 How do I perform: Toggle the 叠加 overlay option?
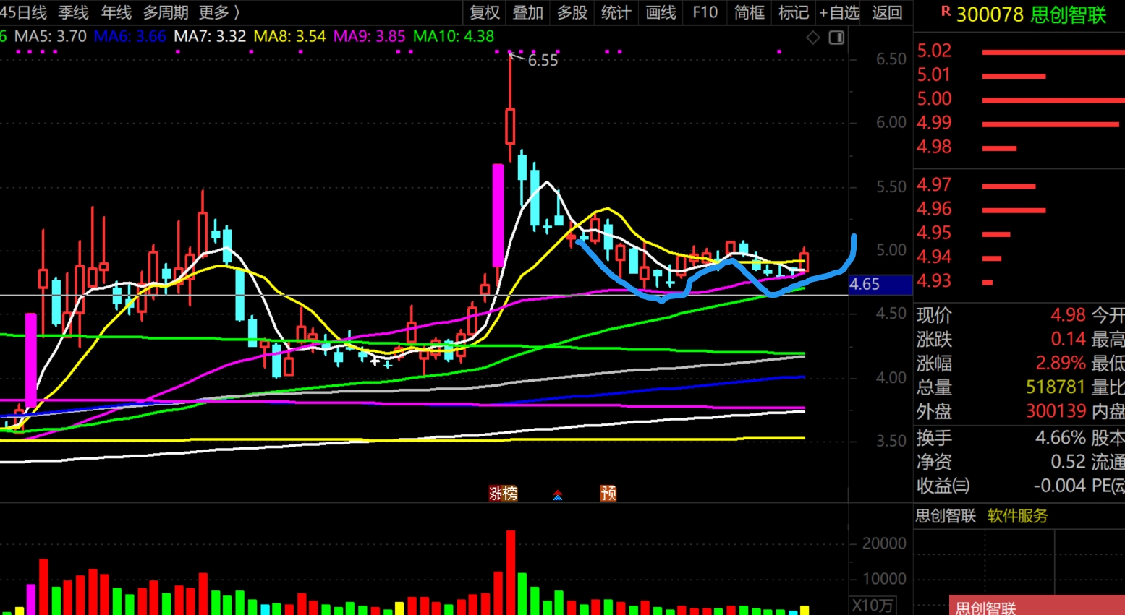tap(527, 12)
